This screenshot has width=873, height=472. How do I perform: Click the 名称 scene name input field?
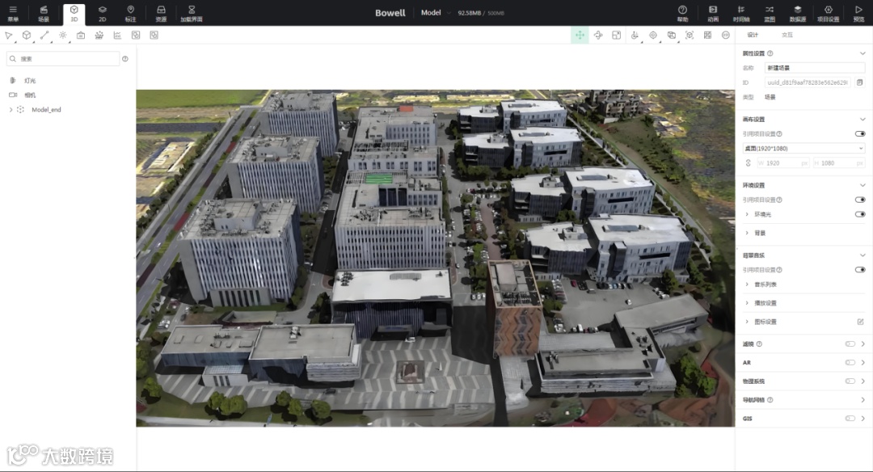[x=815, y=68]
